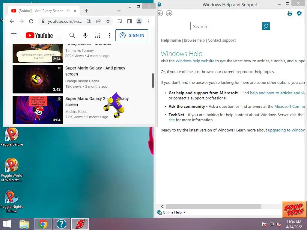Open Peggle World of Warcraft shortcut
This screenshot has height=230, width=307.
click(12, 170)
